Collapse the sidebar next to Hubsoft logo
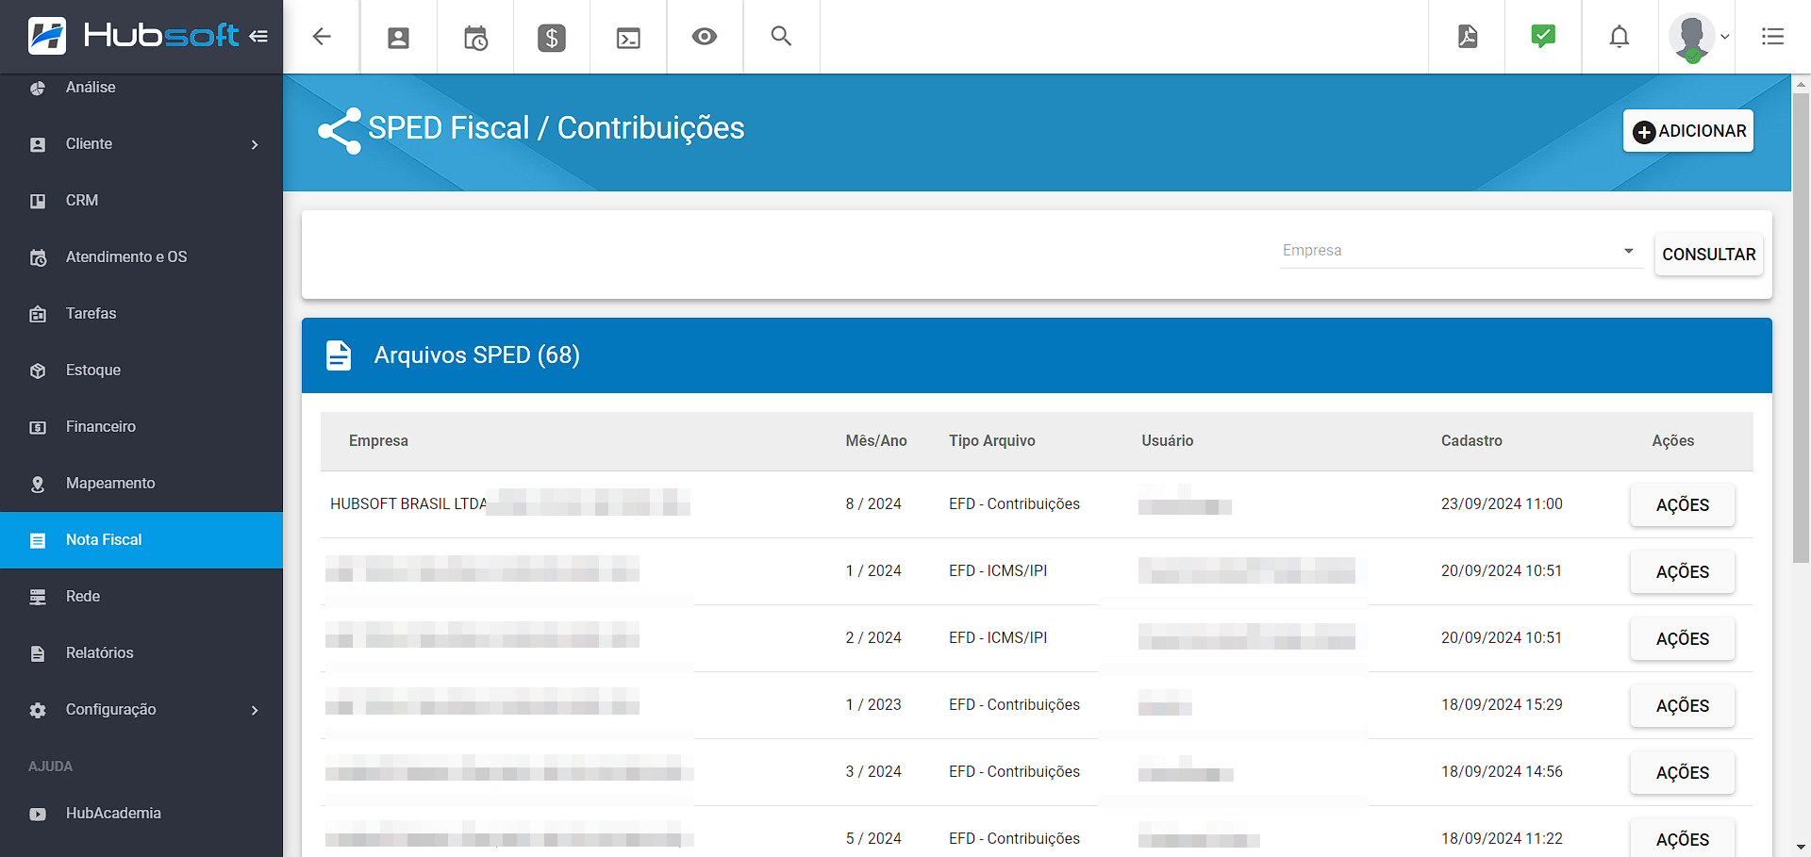Screen dimensions: 1811x857 258,37
